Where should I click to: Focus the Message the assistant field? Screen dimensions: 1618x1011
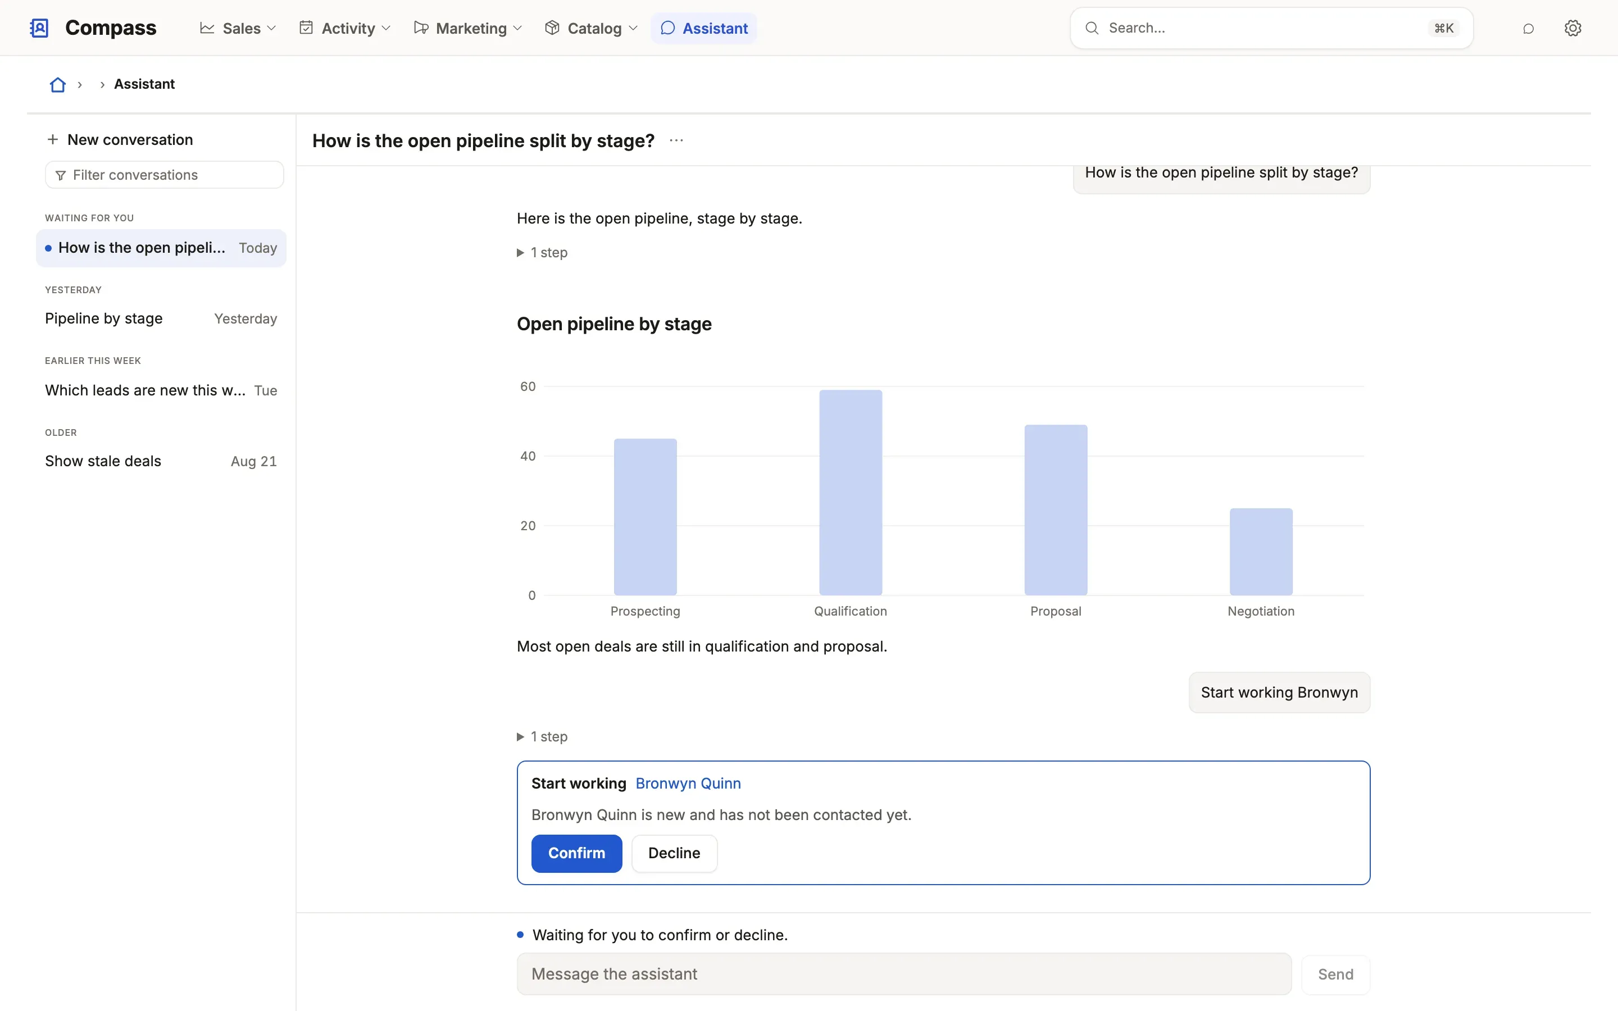coord(904,974)
